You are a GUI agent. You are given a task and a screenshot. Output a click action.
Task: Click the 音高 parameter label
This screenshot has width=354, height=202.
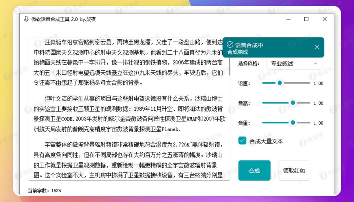pyautogui.click(x=244, y=103)
